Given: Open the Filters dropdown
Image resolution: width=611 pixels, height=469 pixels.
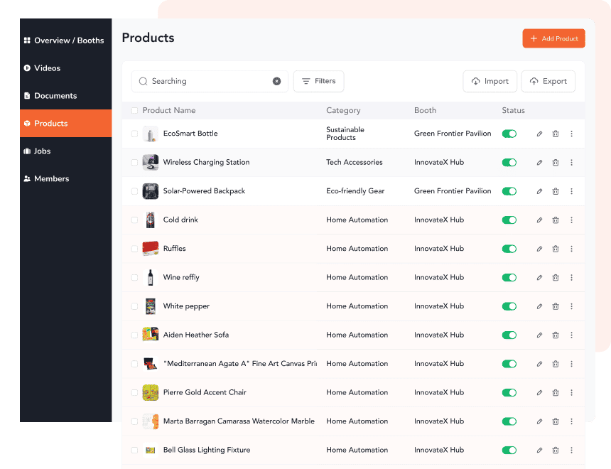Looking at the screenshot, I should [318, 81].
